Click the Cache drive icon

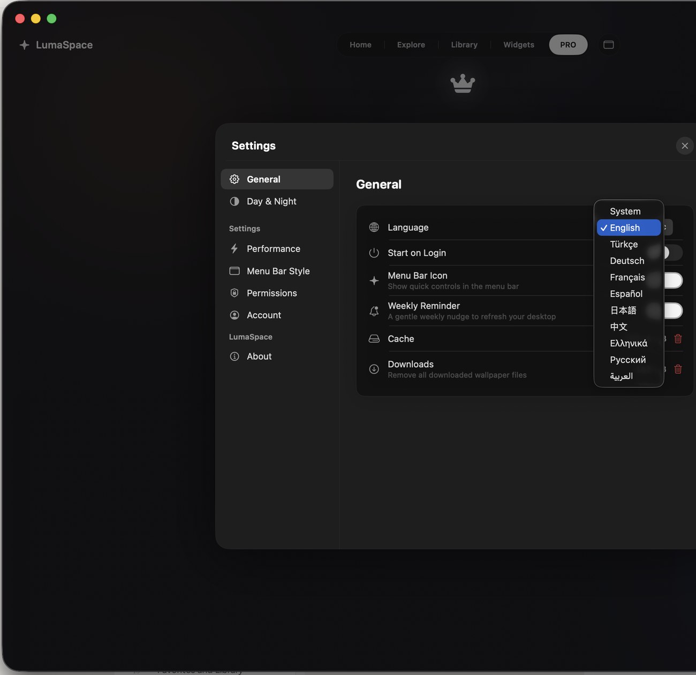[x=374, y=339]
